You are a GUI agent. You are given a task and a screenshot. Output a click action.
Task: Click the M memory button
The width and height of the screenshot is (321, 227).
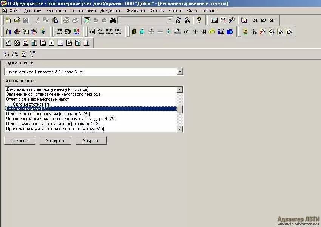coord(255,20)
